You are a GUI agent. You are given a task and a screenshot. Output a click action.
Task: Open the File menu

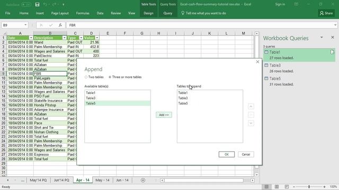[7, 13]
